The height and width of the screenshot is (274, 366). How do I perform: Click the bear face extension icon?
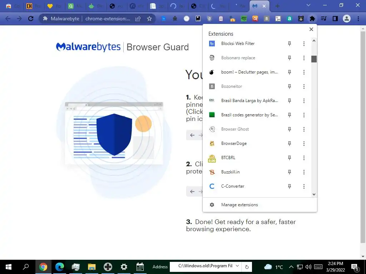pos(301,19)
